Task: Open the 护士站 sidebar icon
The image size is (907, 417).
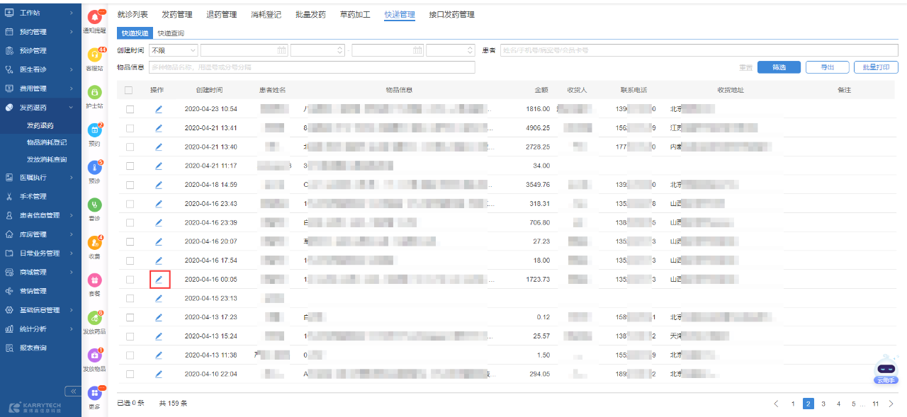Action: [x=94, y=93]
